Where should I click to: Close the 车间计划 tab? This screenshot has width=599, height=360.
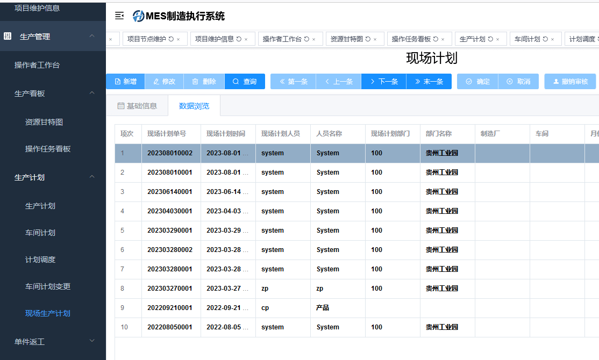552,39
